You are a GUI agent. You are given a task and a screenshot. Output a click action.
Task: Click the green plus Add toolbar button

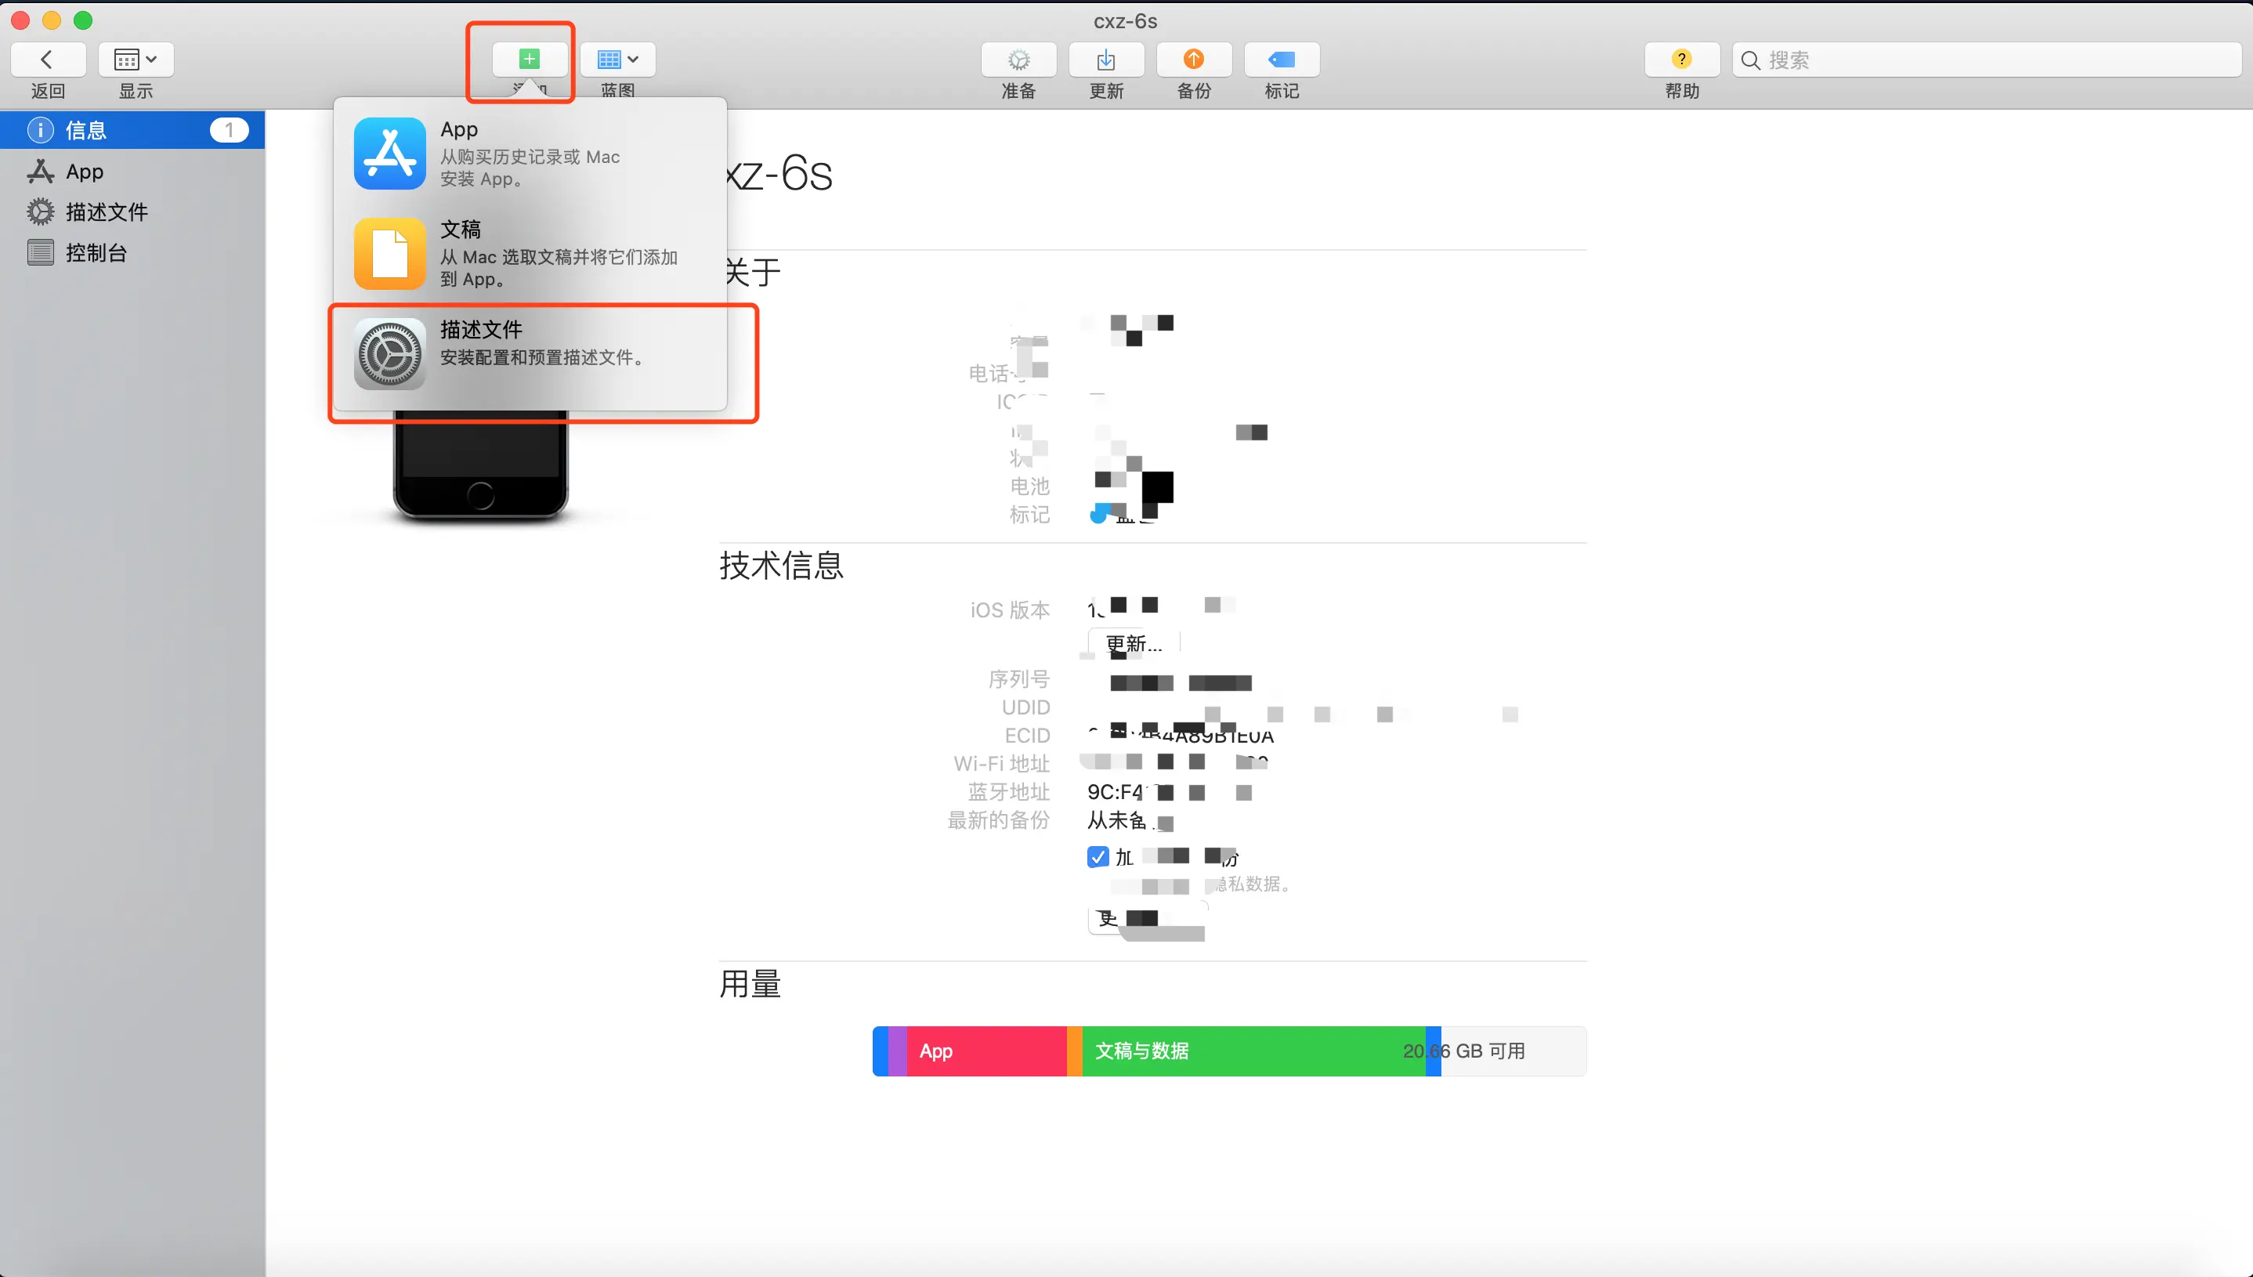[529, 60]
